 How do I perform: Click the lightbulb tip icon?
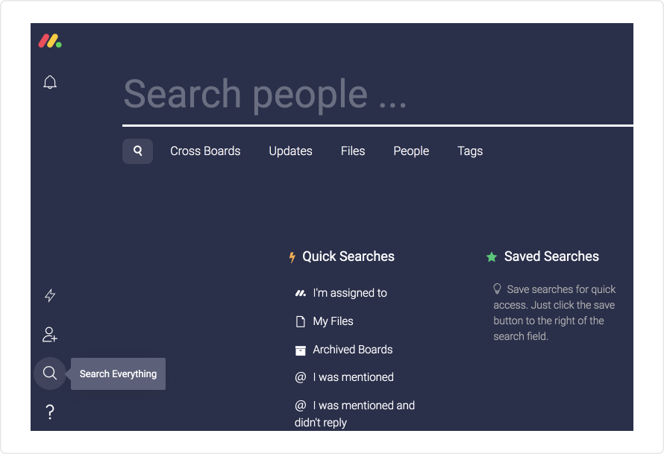tap(497, 289)
